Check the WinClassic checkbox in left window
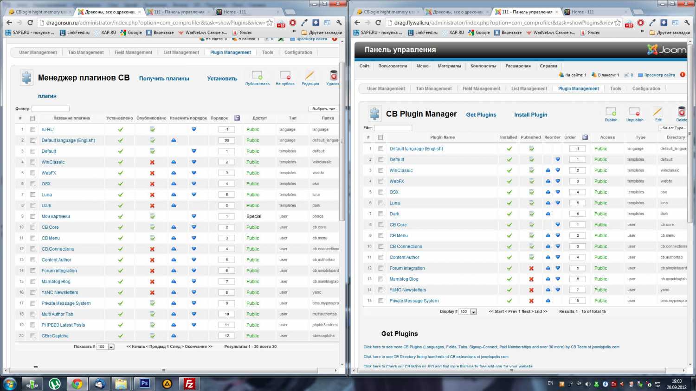 [32, 162]
